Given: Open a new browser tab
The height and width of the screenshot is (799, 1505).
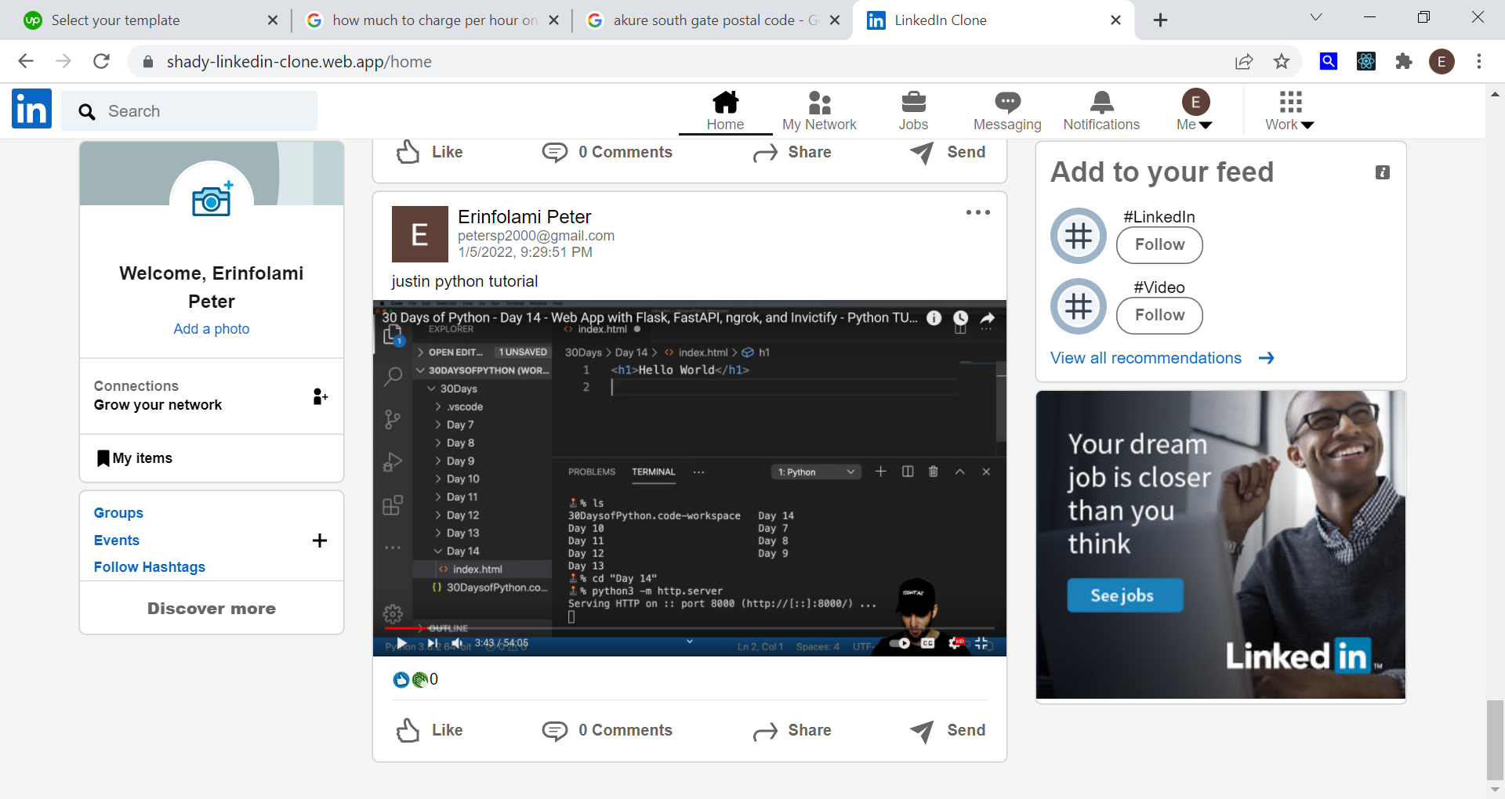Looking at the screenshot, I should [x=1161, y=20].
